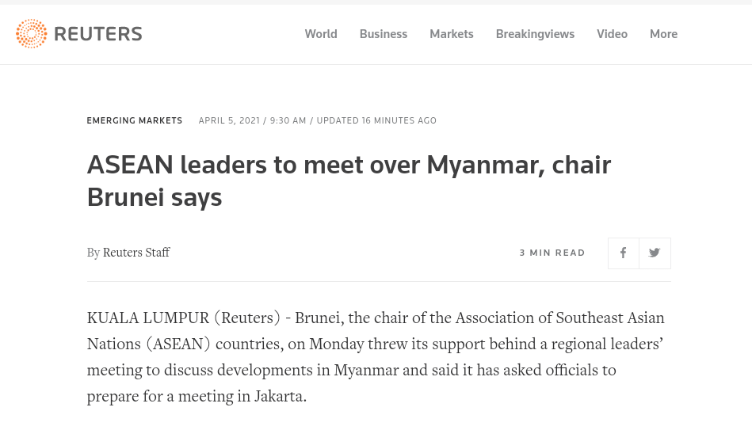Open the Reuters Staff byline link

[136, 253]
